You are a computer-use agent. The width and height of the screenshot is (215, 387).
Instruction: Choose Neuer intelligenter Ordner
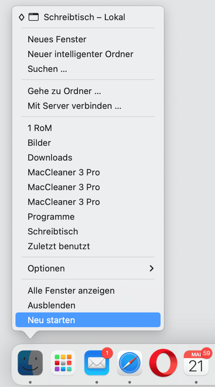pyautogui.click(x=80, y=54)
